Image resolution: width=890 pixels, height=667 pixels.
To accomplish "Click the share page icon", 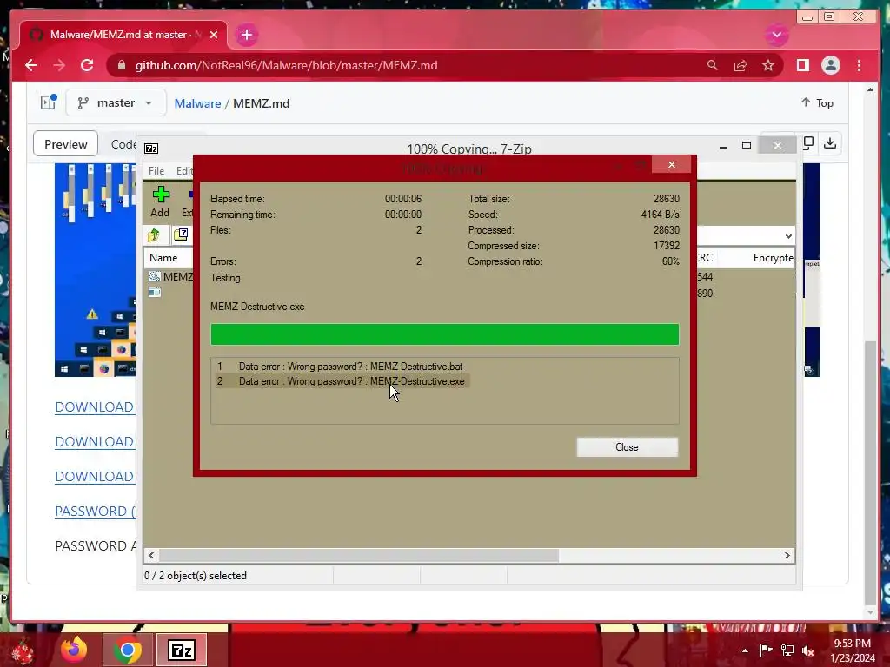I will 741,65.
